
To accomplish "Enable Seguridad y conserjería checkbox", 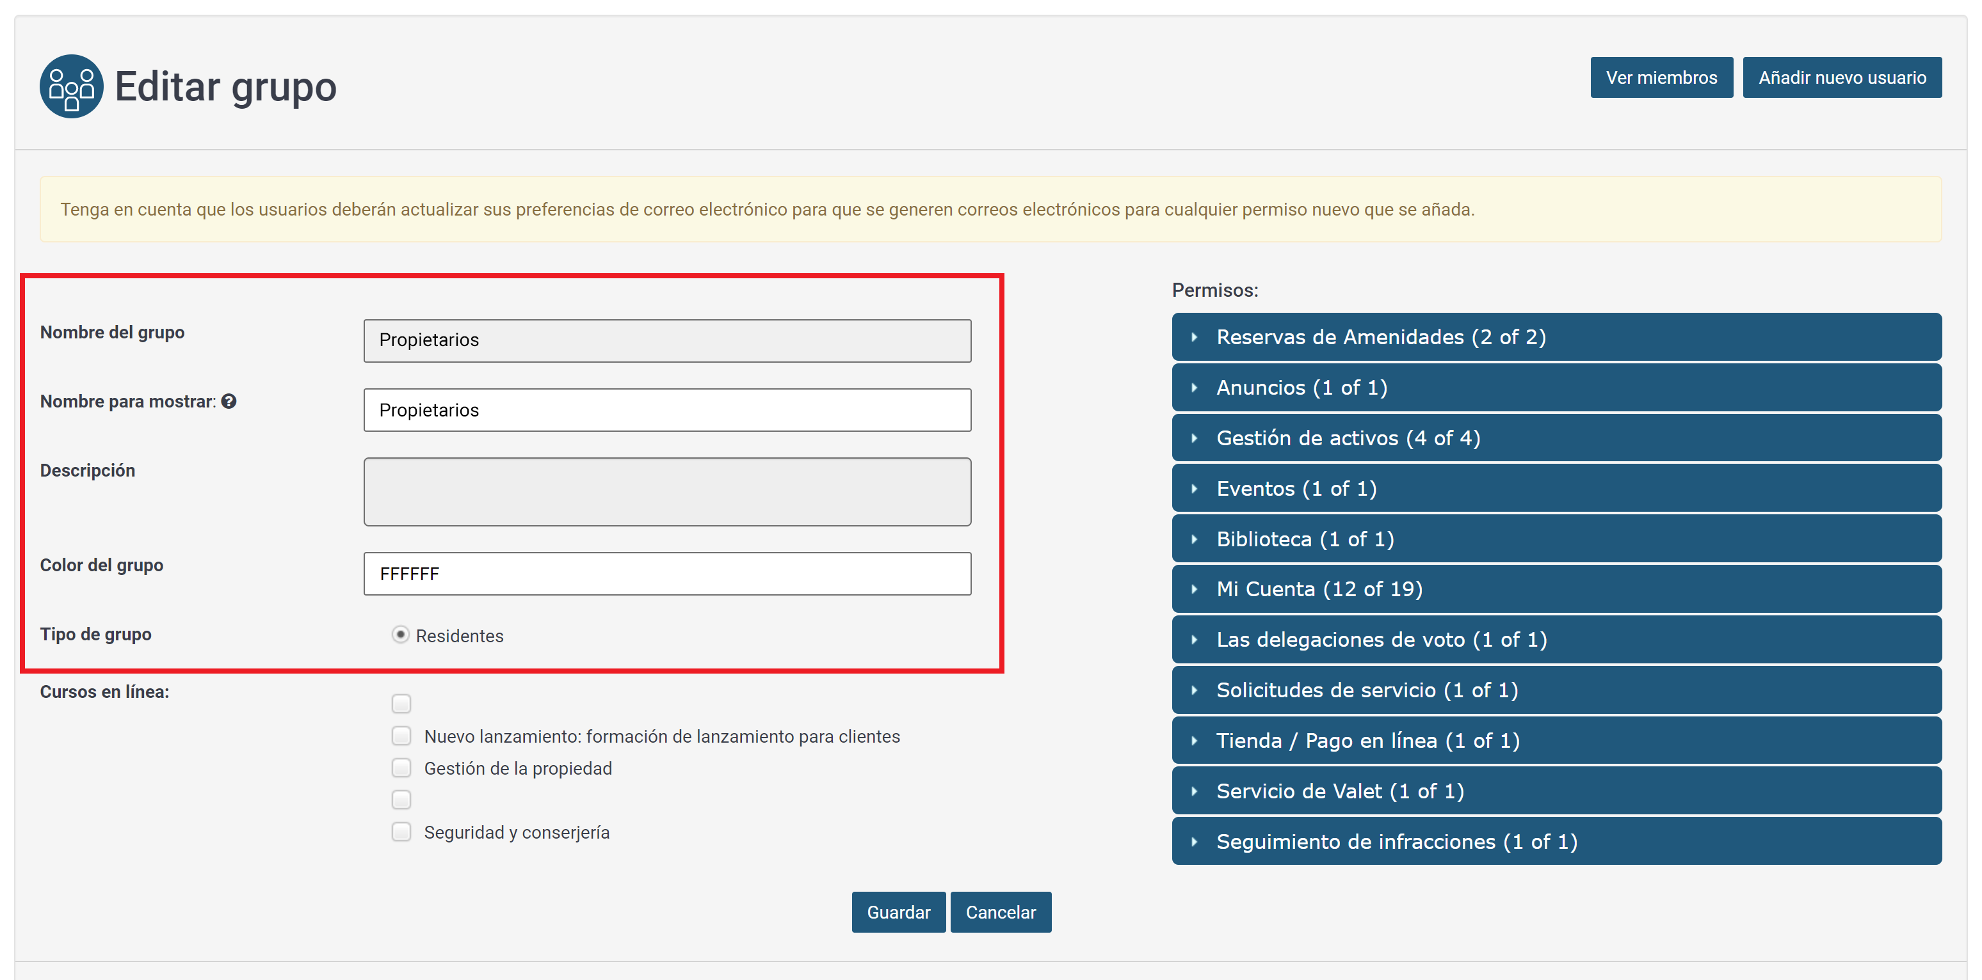I will [401, 832].
